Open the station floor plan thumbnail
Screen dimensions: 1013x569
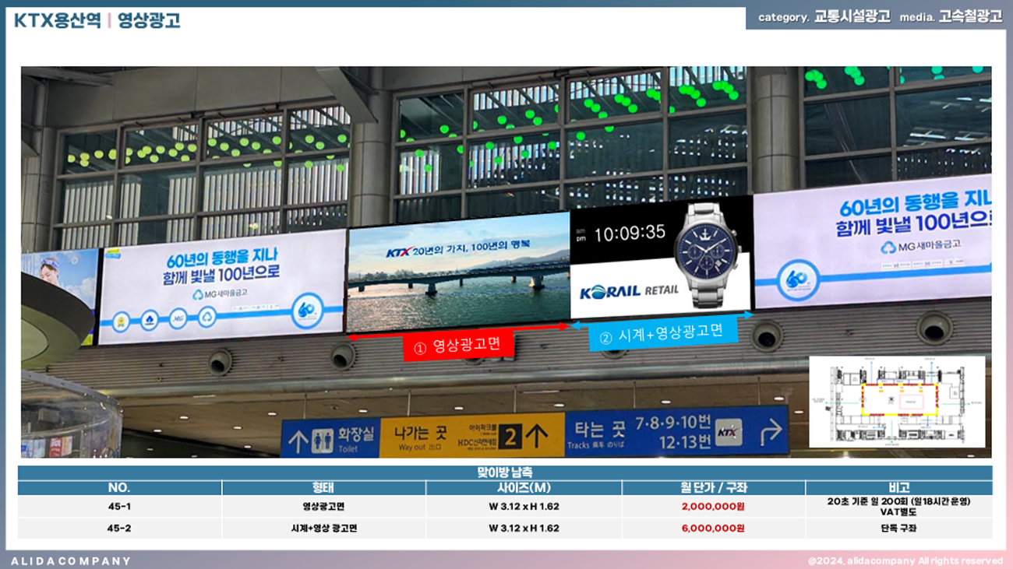click(897, 402)
